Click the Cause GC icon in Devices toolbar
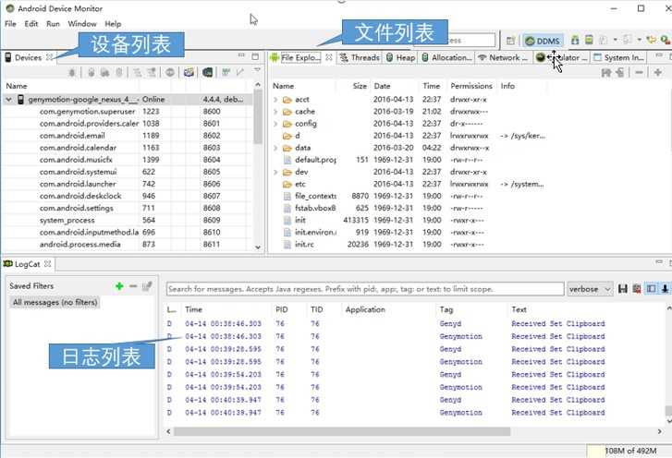 [119, 72]
